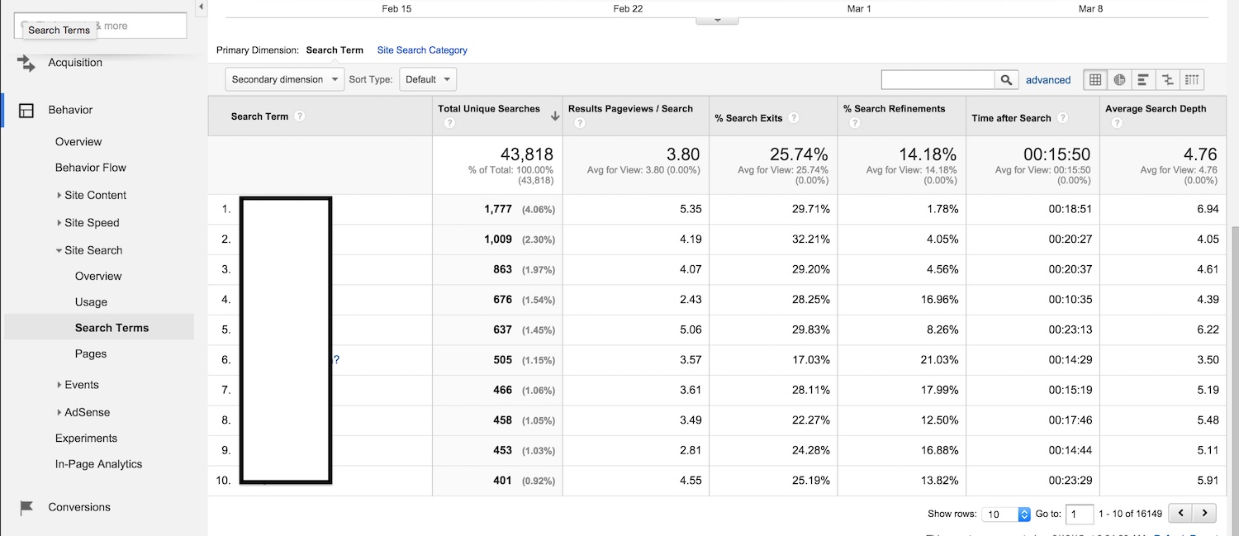The width and height of the screenshot is (1239, 536).
Task: Click the 6.94 average search depth value
Action: [x=1208, y=209]
